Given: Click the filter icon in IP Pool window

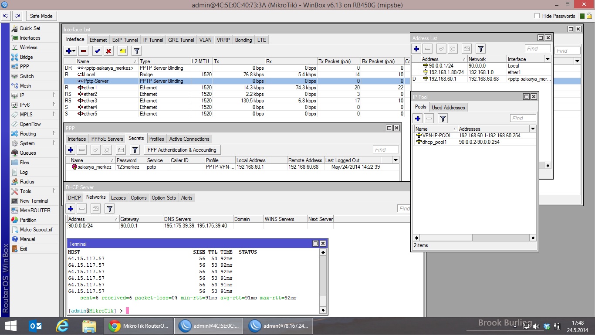Looking at the screenshot, I should point(443,119).
